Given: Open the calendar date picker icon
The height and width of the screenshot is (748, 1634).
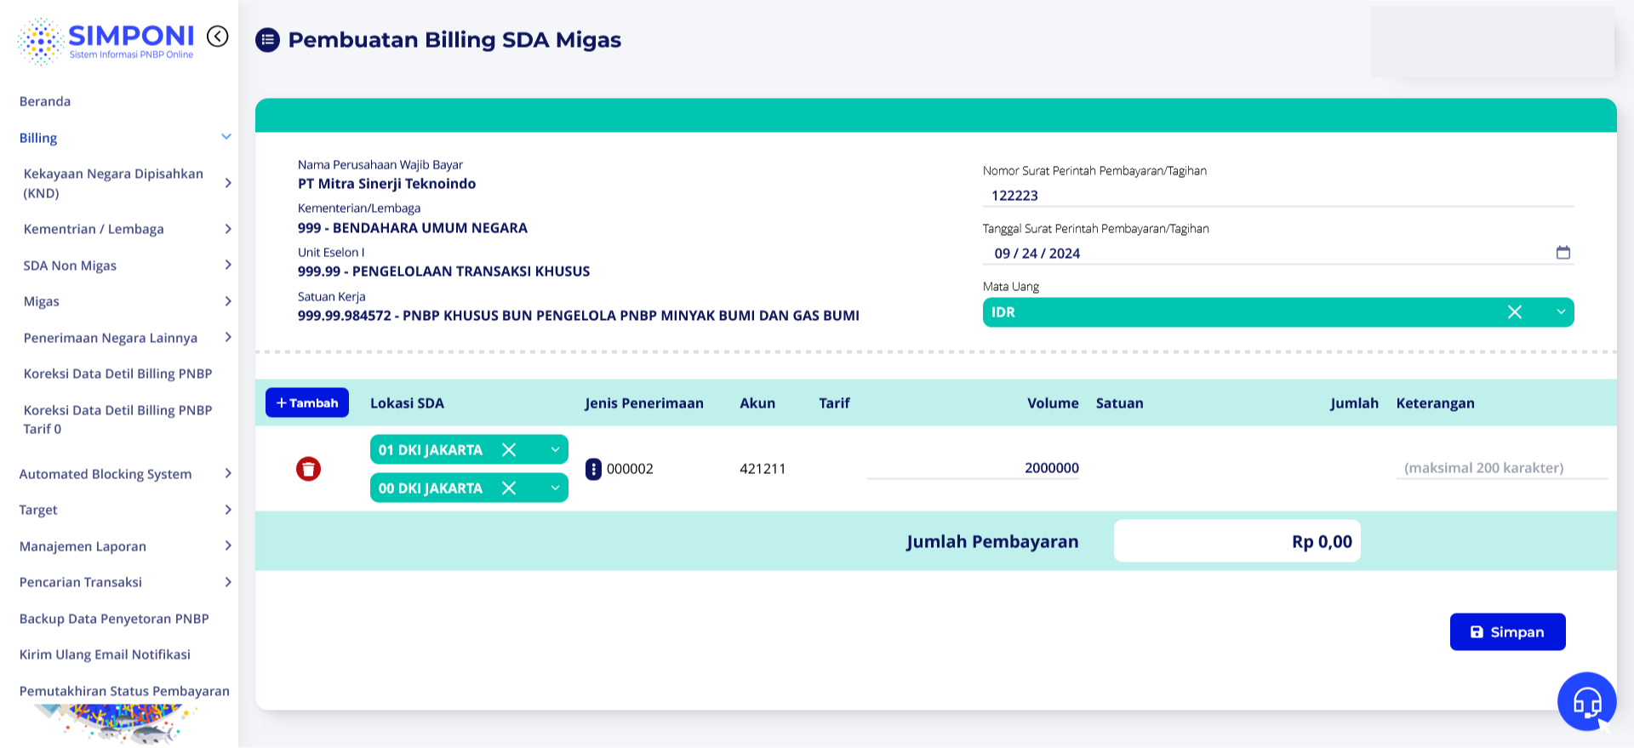Looking at the screenshot, I should [1563, 253].
